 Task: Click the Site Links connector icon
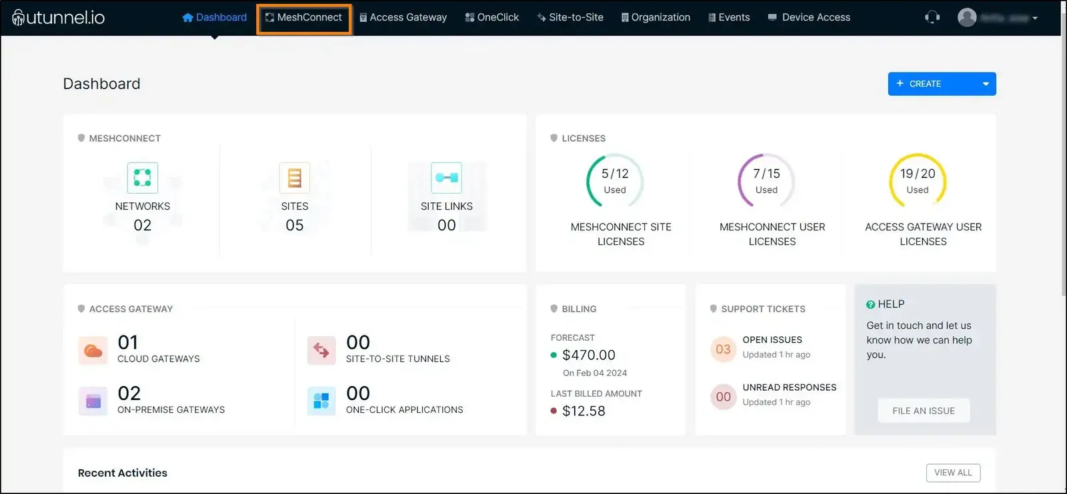tap(447, 178)
